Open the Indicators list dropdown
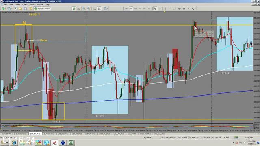Image resolution: width=260 pixels, height=146 pixels. coord(106,9)
